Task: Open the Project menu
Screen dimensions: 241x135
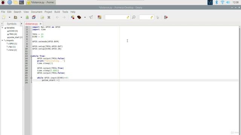Action: (48, 12)
